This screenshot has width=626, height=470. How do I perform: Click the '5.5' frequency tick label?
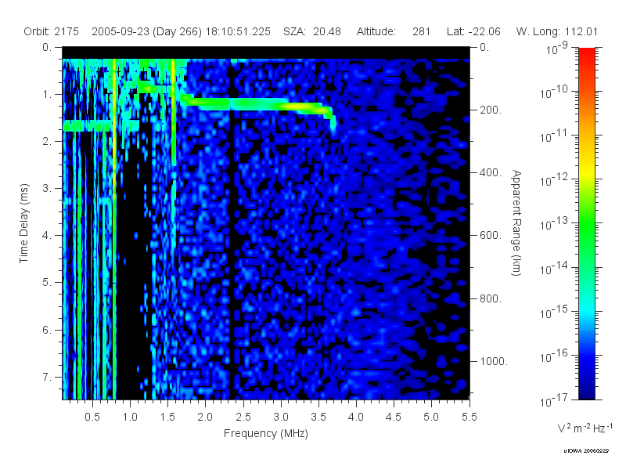(x=469, y=417)
